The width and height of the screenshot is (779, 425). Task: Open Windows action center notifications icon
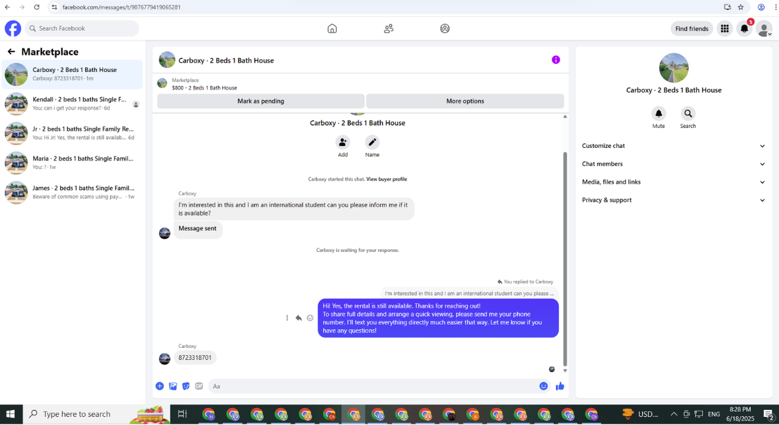point(768,414)
